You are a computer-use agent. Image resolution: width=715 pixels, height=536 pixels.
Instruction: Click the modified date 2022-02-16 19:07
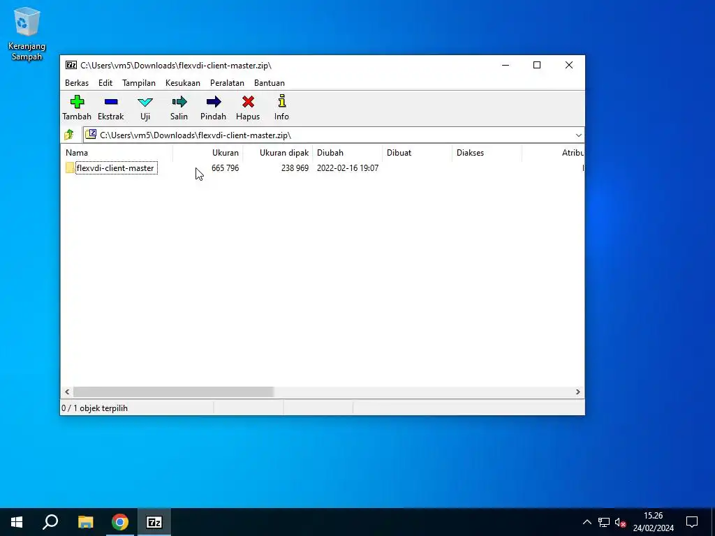(x=348, y=168)
